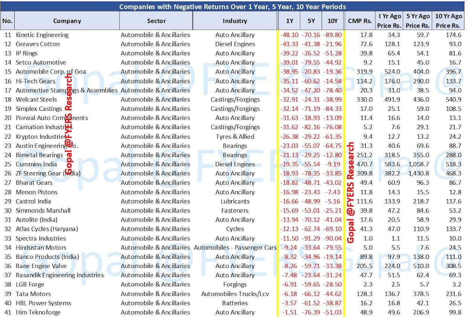Click the Simplex Castings company cell
The height and width of the screenshot is (317, 467).
click(x=39, y=109)
